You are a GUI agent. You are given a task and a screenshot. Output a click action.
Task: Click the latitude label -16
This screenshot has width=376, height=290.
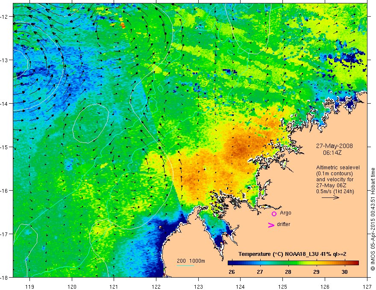(x=4, y=191)
